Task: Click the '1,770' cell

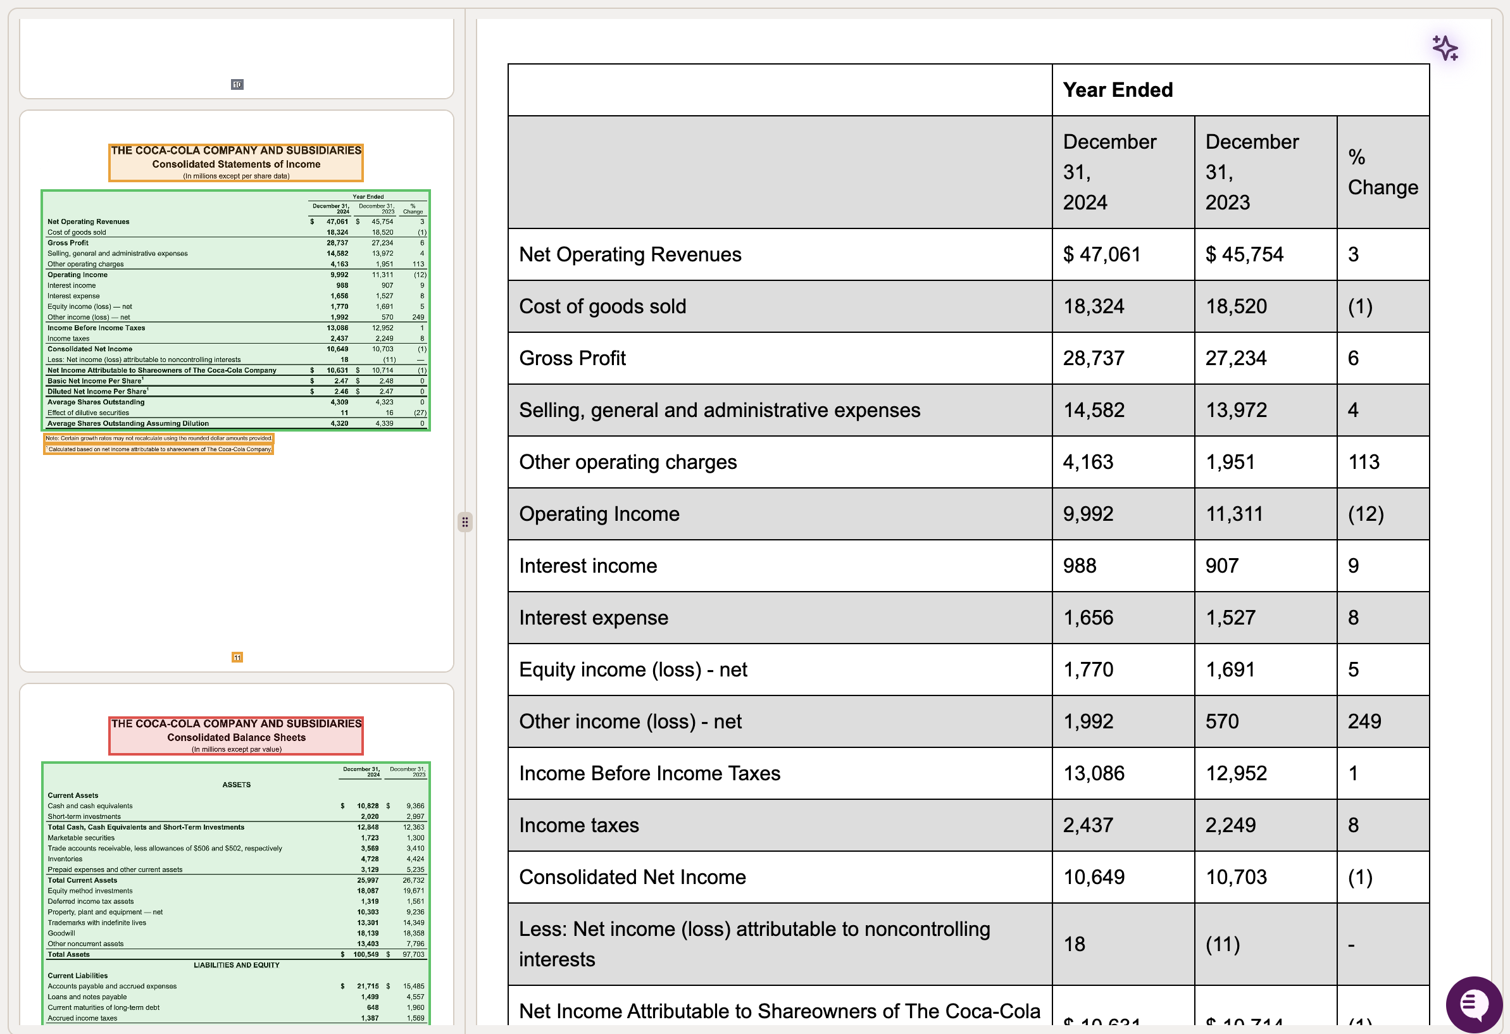Action: 1123,670
